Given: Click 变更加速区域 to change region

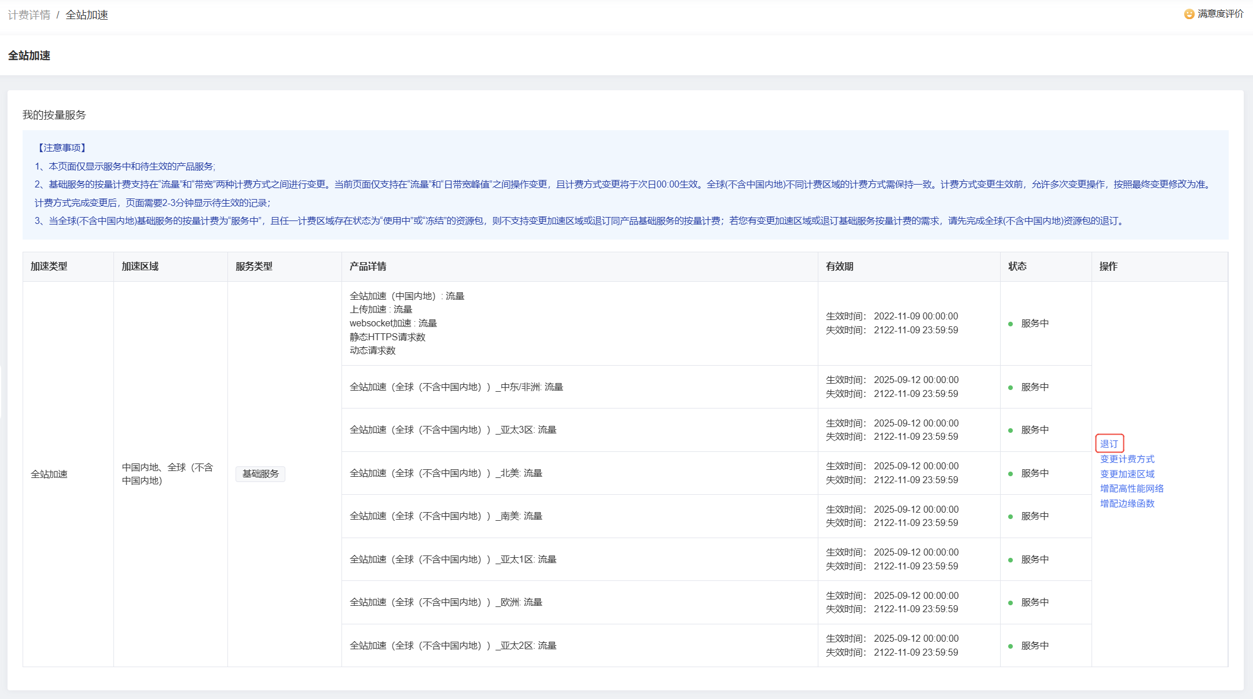Looking at the screenshot, I should [x=1127, y=474].
